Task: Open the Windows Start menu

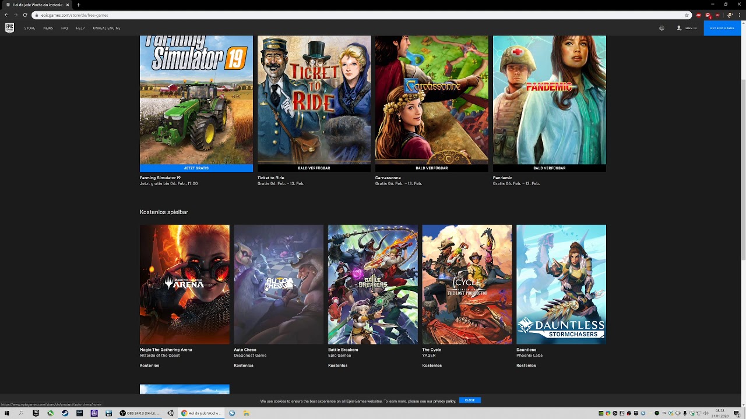Action: click(7, 413)
